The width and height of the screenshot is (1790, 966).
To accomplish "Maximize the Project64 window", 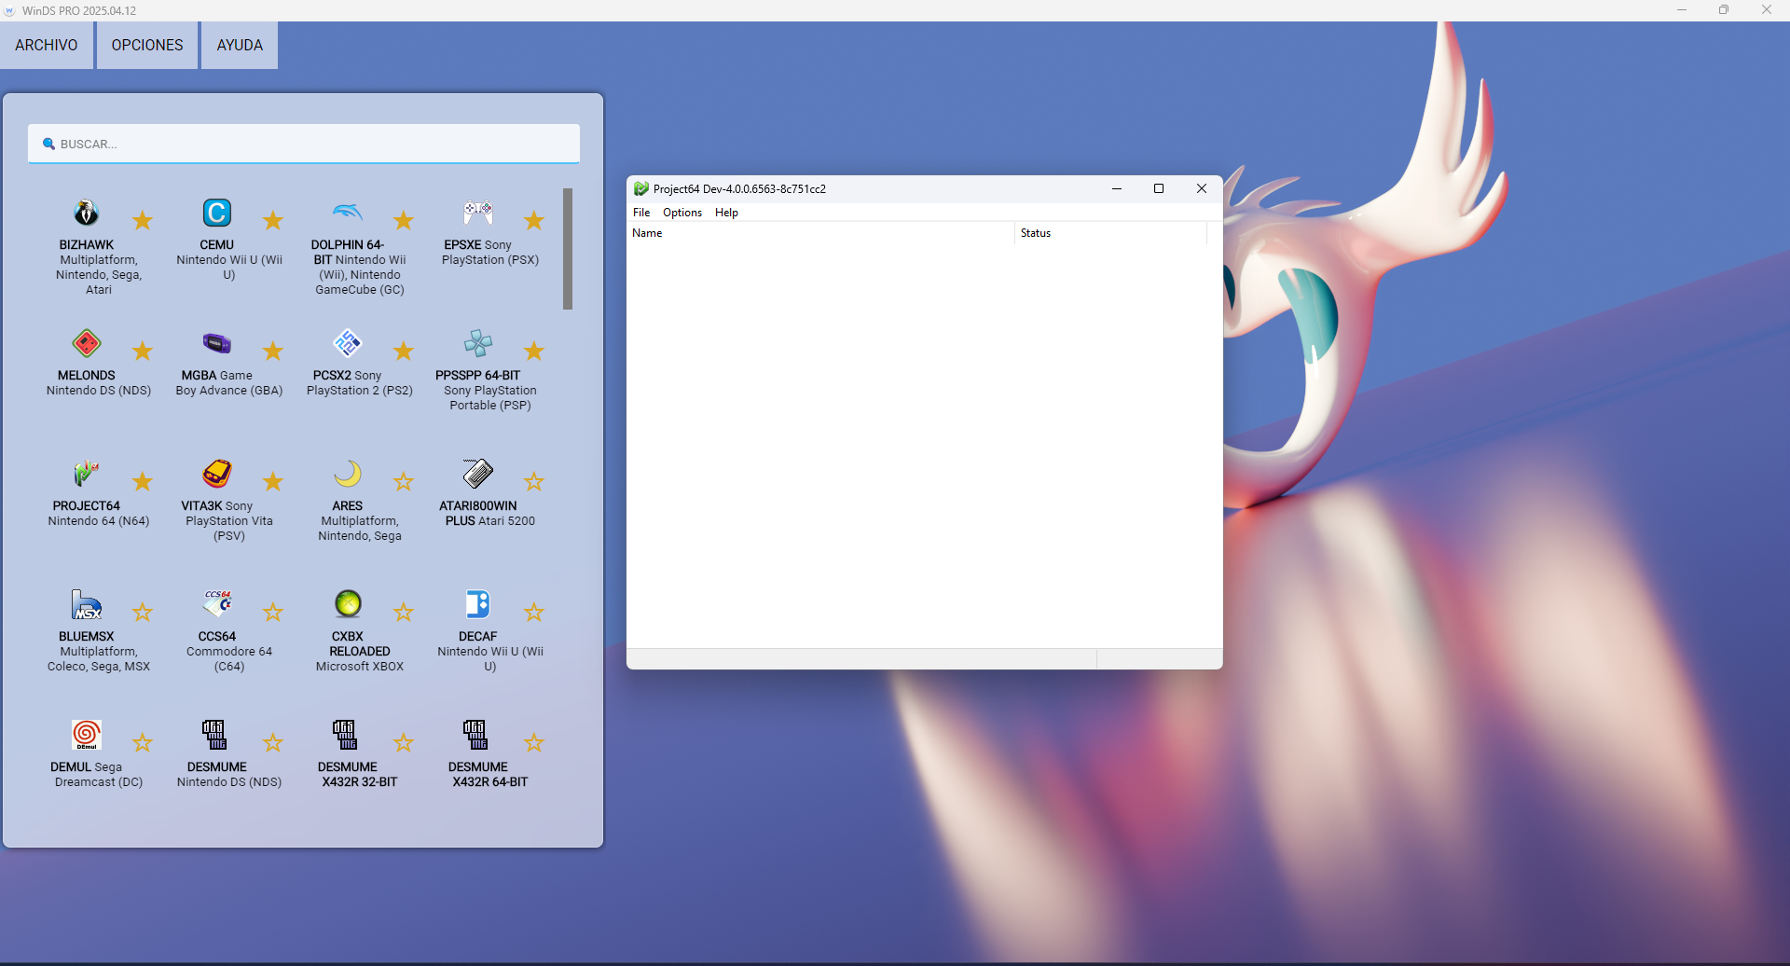I will [x=1159, y=188].
